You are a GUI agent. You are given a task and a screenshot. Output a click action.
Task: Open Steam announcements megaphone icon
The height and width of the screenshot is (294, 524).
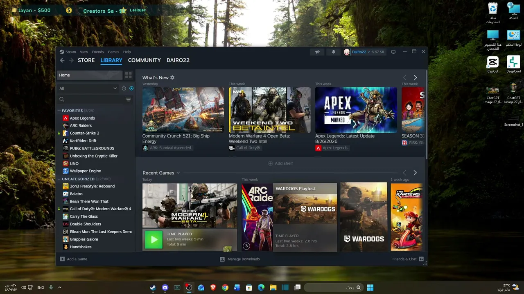coord(317,52)
